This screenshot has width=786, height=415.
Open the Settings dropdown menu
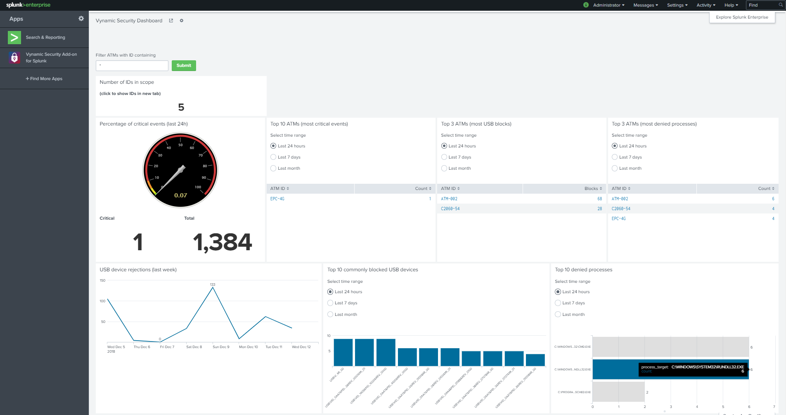point(677,5)
